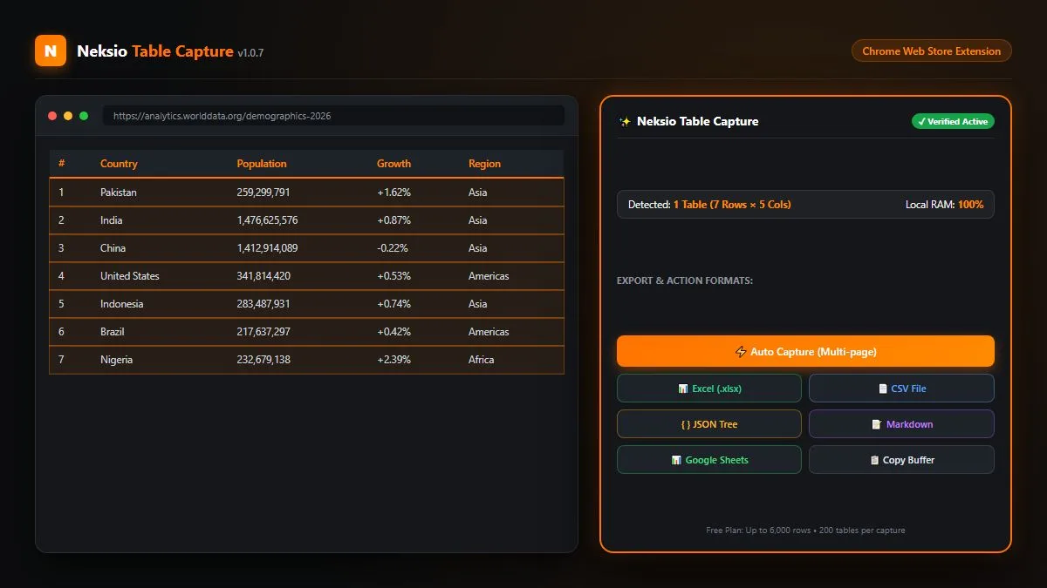The height and width of the screenshot is (588, 1047).
Task: Click the green window dot
Action: (x=84, y=116)
